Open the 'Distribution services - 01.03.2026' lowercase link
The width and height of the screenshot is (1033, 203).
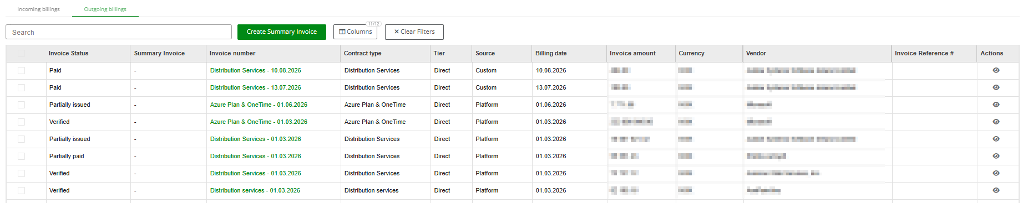[x=255, y=190]
